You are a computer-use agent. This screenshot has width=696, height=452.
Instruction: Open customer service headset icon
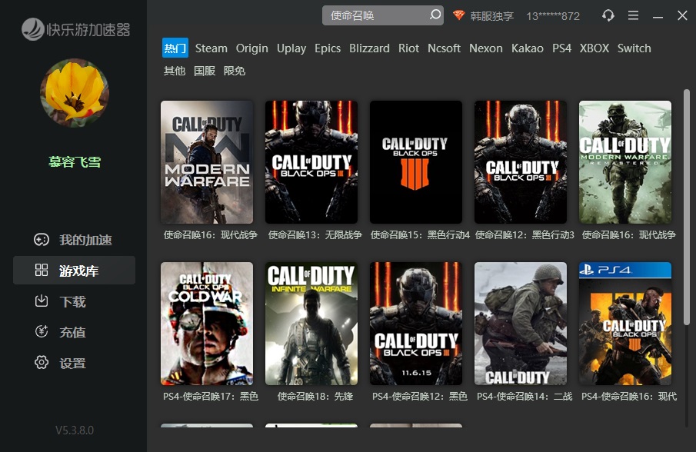coord(608,15)
